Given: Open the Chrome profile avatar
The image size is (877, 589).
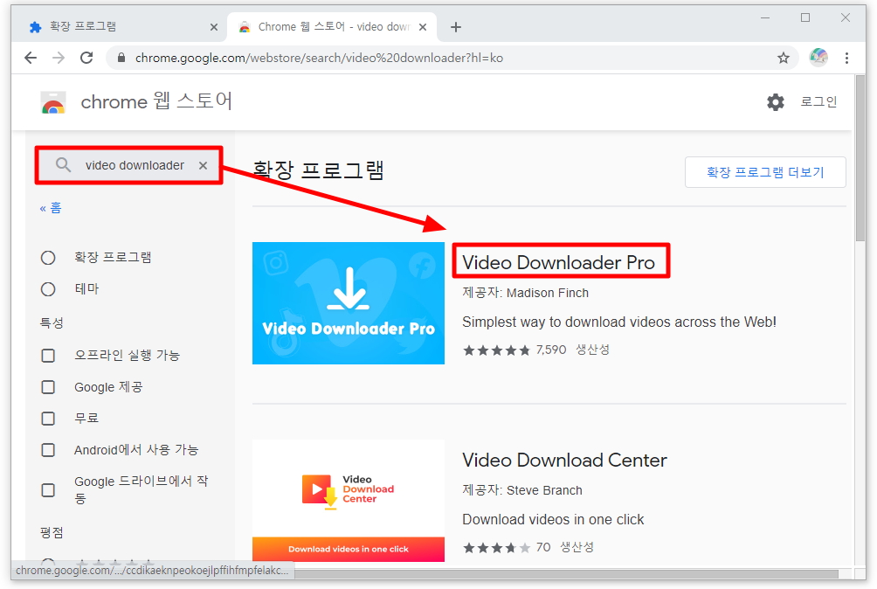Looking at the screenshot, I should pos(818,57).
